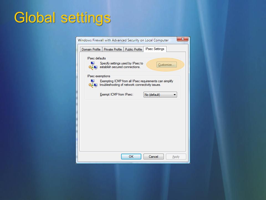Switch to the Domain Profile tab

click(91, 49)
